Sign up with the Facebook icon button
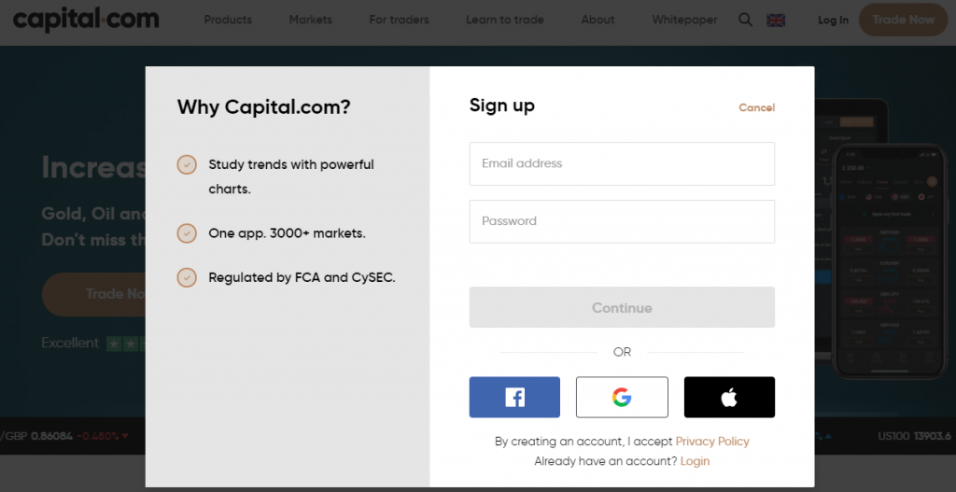Screen dimensions: 956x492 click(514, 397)
